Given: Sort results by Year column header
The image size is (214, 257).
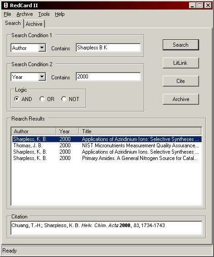Looking at the screenshot, I should [68, 131].
